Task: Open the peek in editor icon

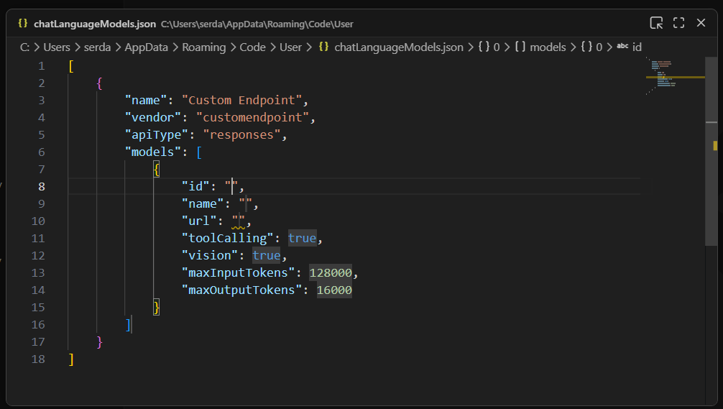Action: (x=656, y=22)
